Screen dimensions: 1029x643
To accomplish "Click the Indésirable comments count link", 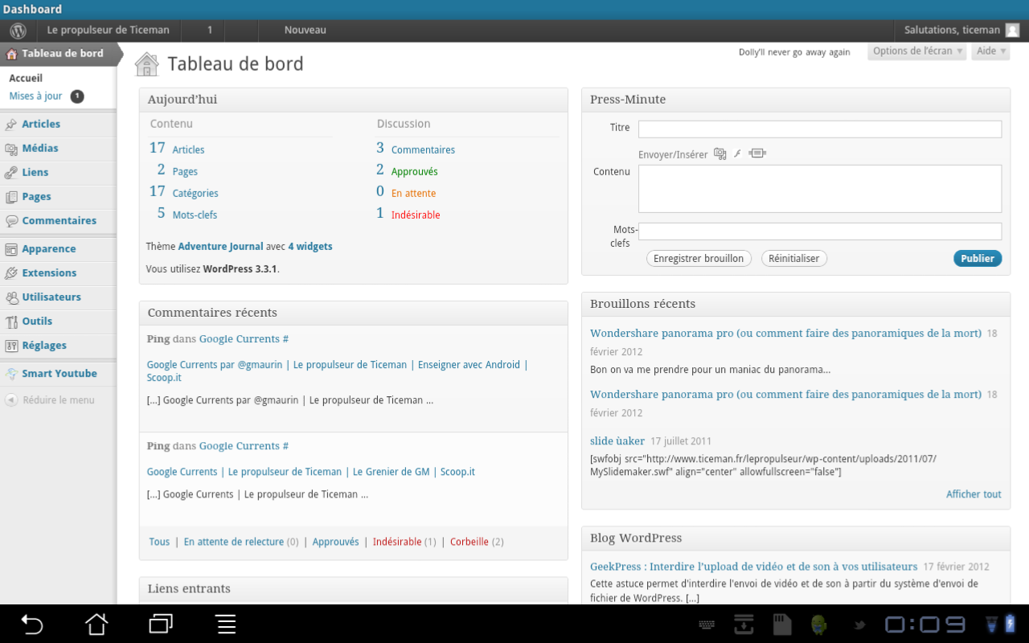I will (416, 215).
